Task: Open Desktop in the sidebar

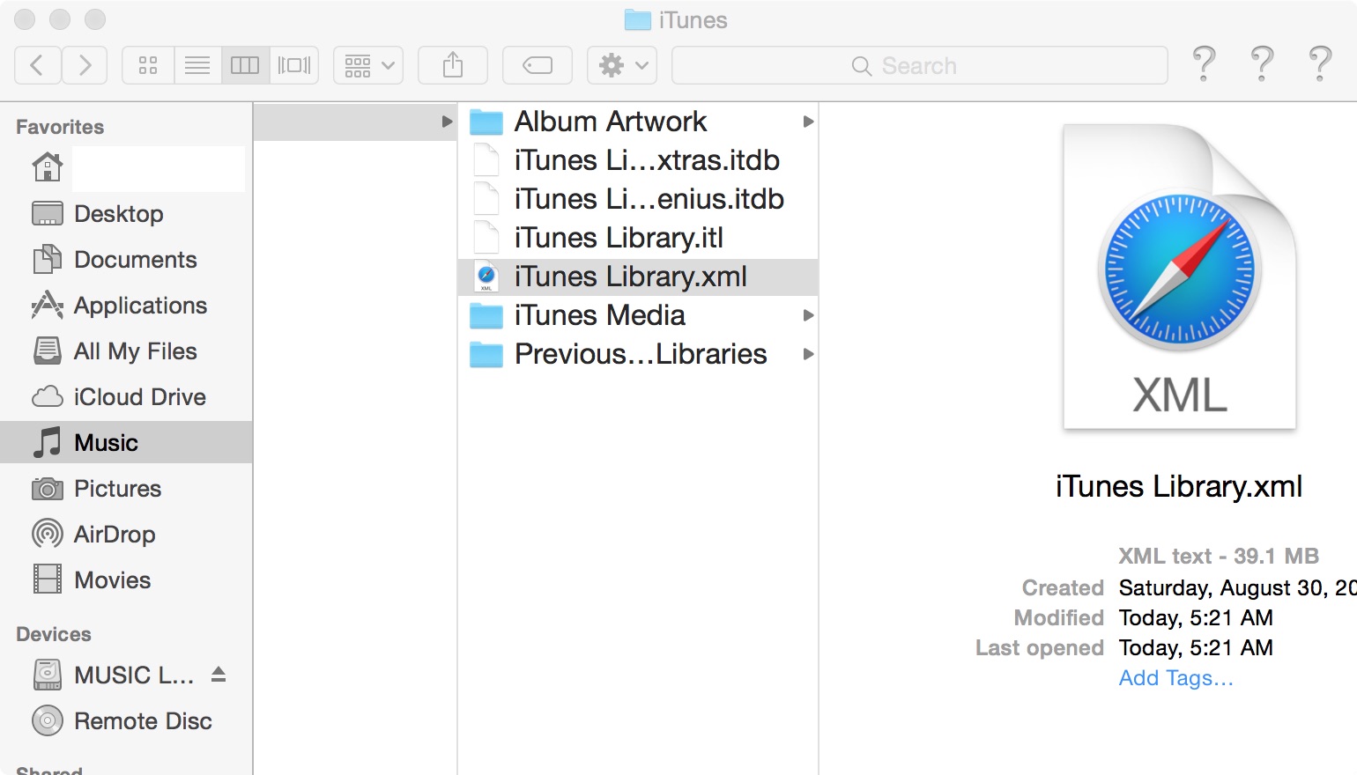Action: point(127,214)
